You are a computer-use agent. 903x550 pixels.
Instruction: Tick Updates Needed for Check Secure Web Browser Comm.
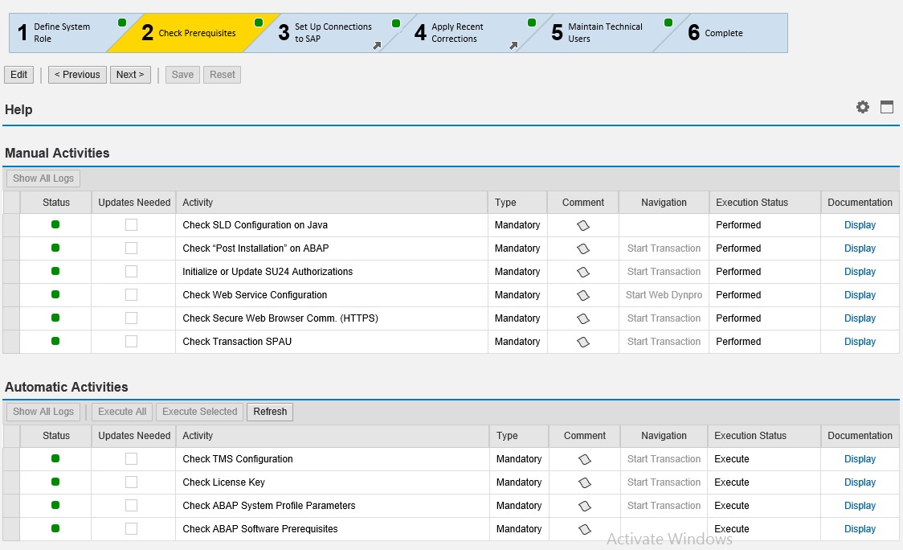click(x=131, y=318)
